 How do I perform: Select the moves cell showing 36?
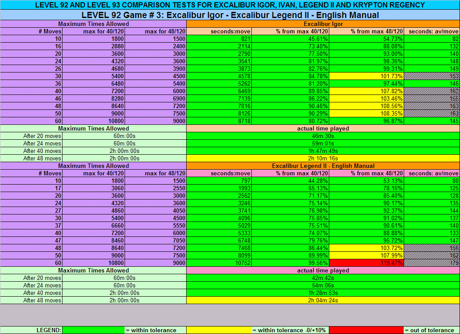pyautogui.click(x=31, y=84)
